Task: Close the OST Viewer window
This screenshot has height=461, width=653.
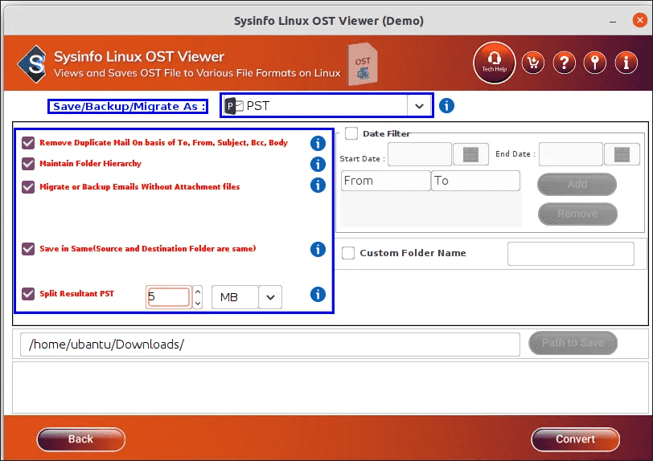Action: point(639,20)
